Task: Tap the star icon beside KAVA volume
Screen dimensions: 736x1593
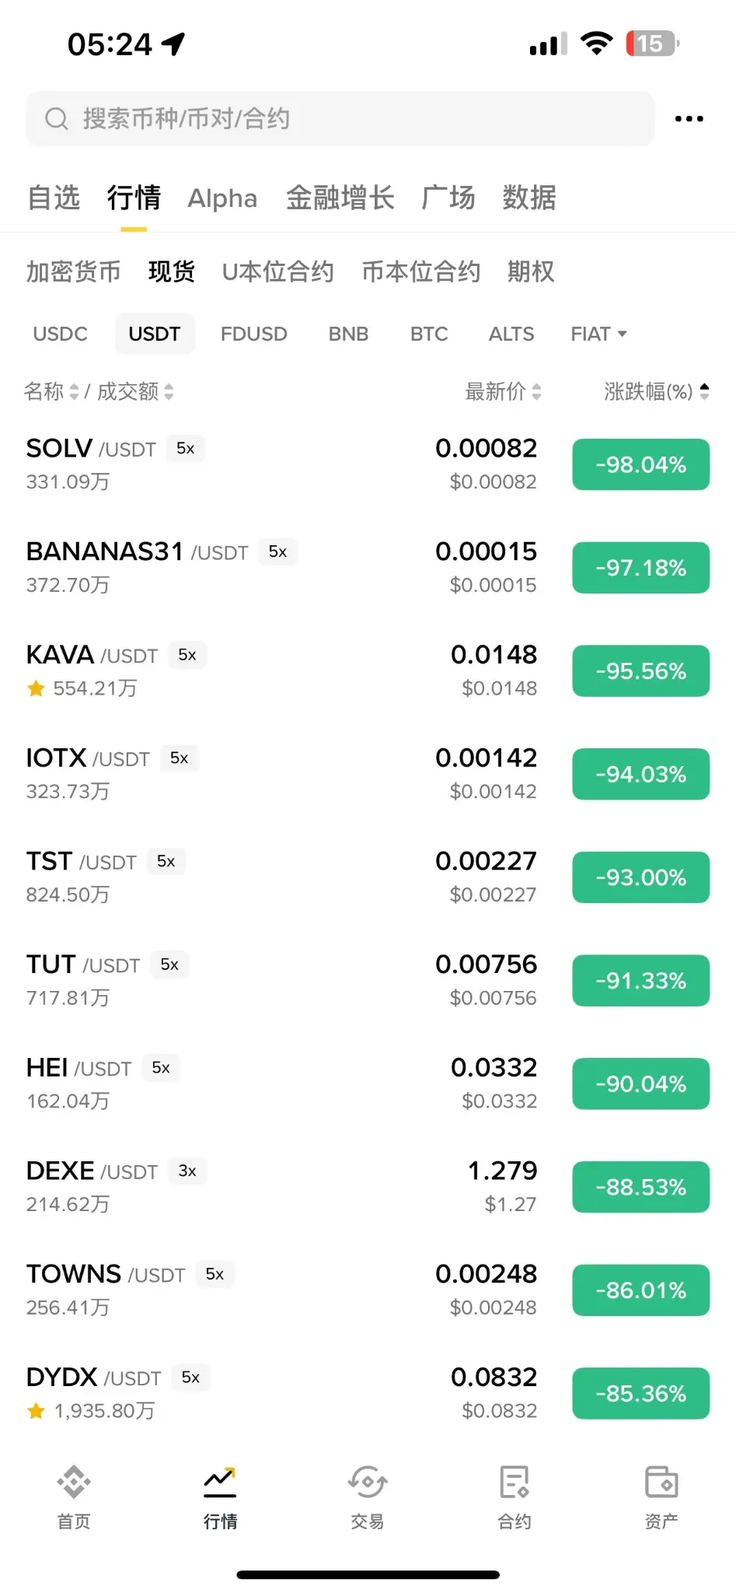Action: point(36,688)
